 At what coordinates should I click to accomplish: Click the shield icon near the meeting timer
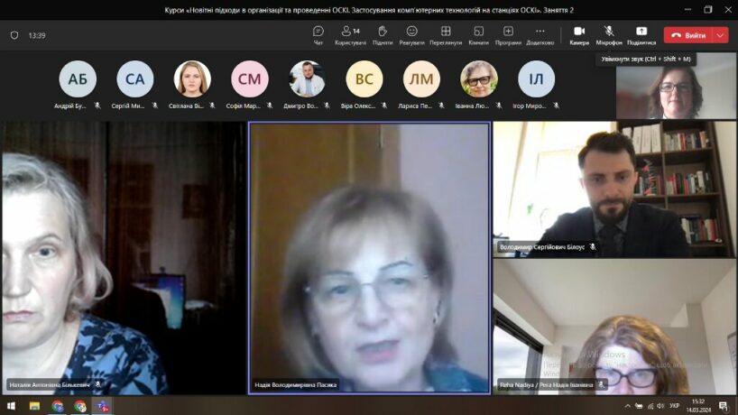[14, 35]
